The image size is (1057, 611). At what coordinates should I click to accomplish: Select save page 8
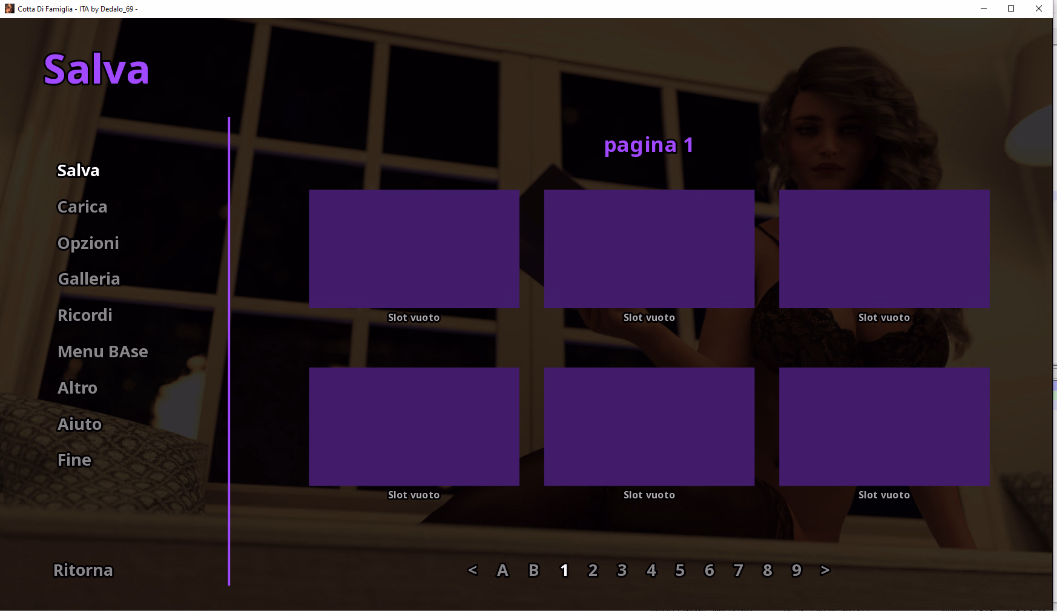(768, 570)
